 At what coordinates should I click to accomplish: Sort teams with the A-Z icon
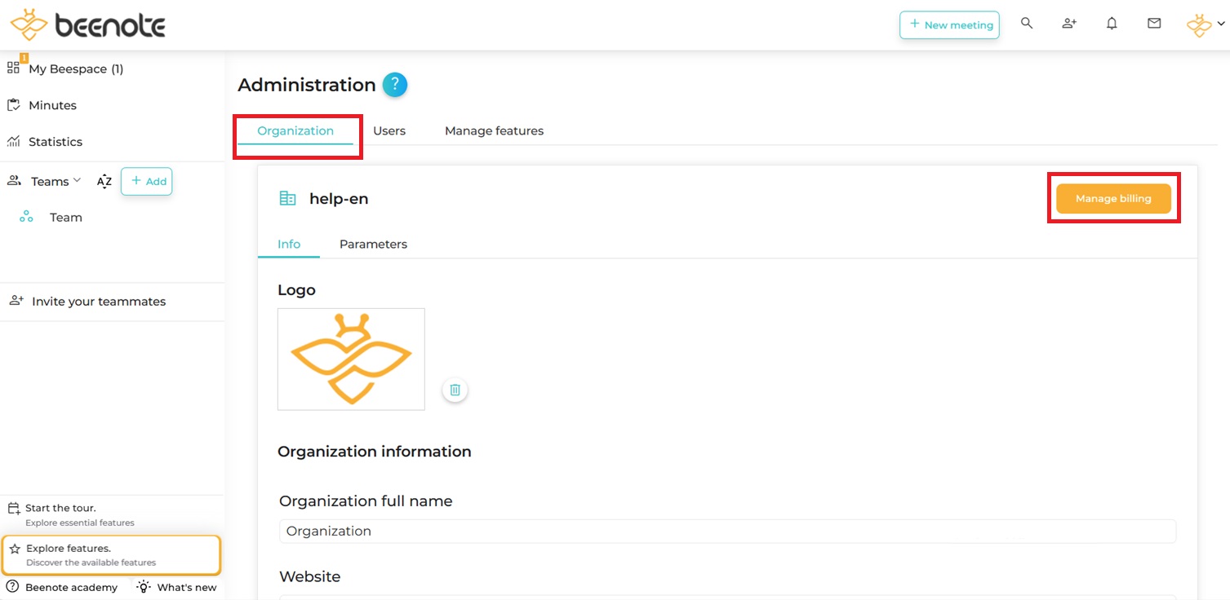104,182
